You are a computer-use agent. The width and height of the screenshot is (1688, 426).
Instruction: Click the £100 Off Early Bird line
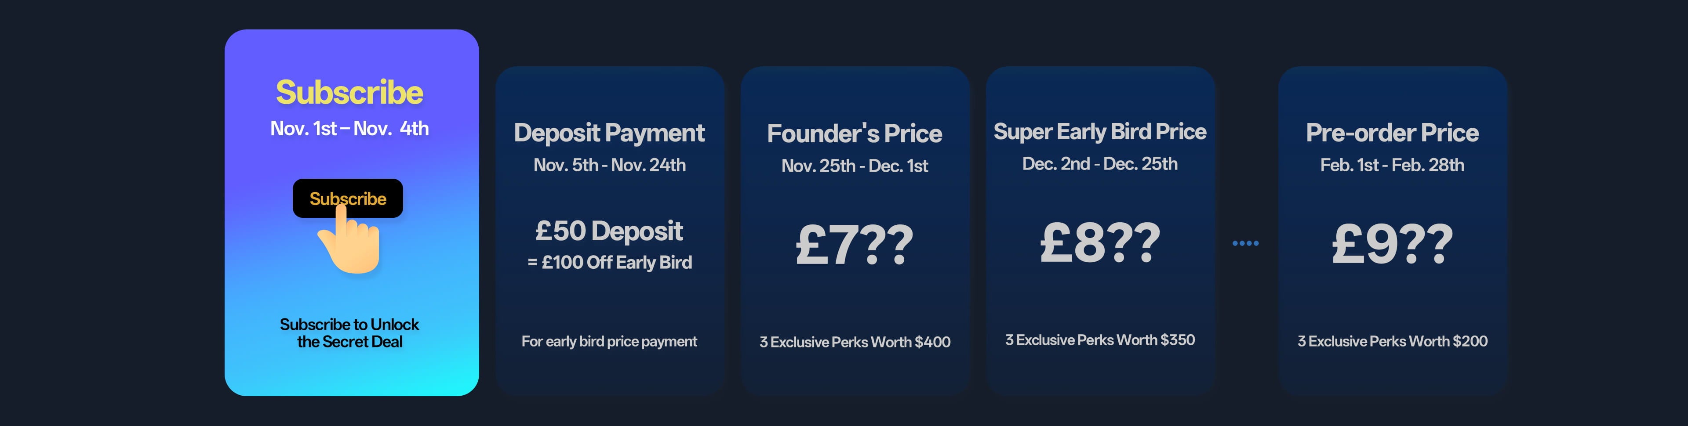coord(609,262)
